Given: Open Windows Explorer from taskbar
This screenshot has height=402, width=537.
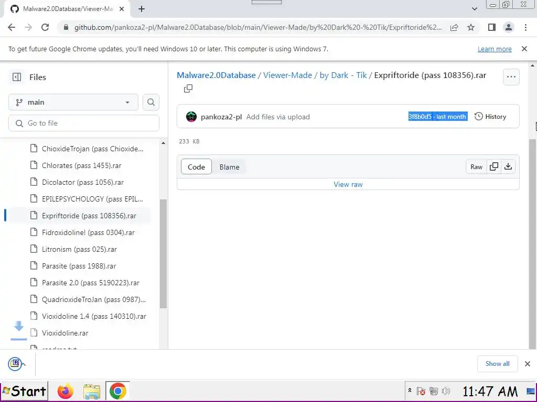Looking at the screenshot, I should 92,392.
